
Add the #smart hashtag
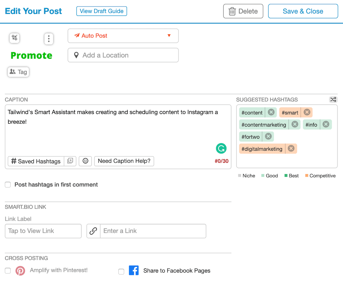pos(290,113)
